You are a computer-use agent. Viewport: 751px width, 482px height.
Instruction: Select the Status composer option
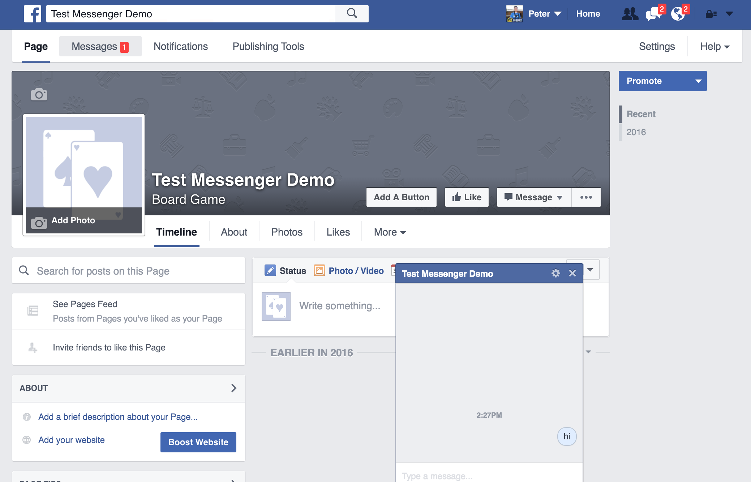pyautogui.click(x=285, y=271)
